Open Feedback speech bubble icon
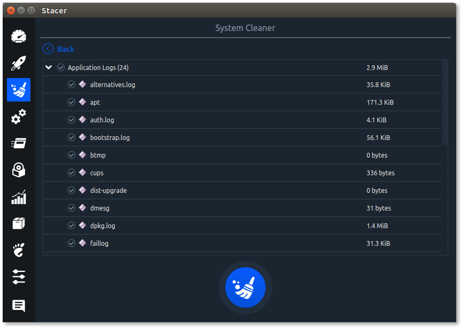Viewport: 461px width, 327px height. (19, 306)
